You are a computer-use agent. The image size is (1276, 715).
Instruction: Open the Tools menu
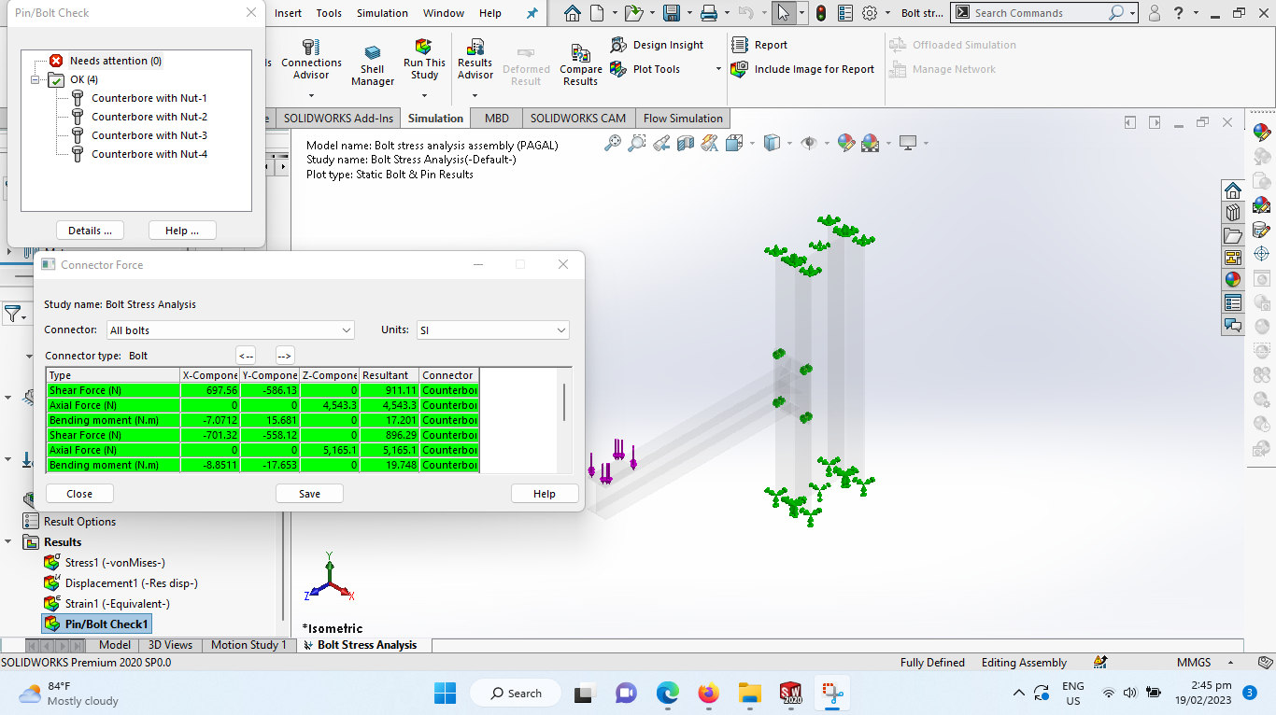[329, 13]
